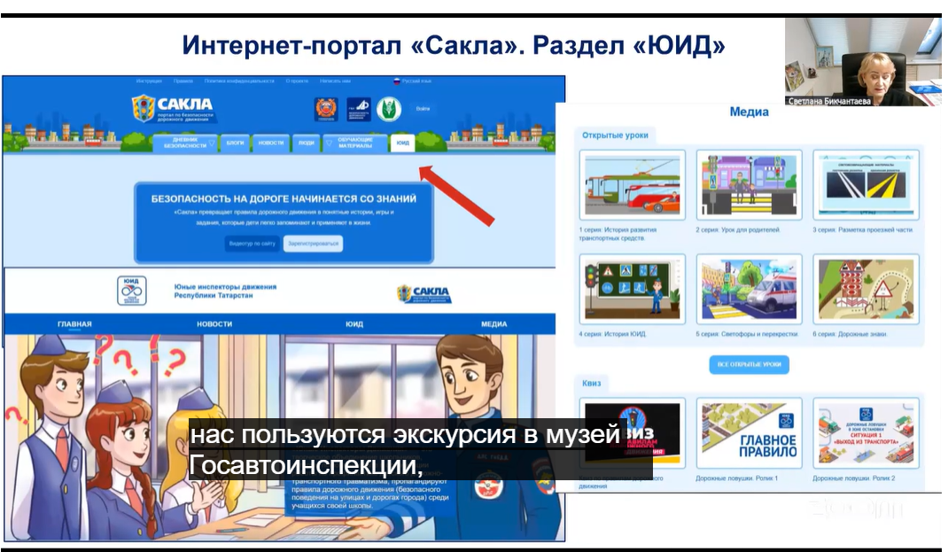Go to the Блоги navigation tab
This screenshot has width=948, height=552.
tap(235, 143)
